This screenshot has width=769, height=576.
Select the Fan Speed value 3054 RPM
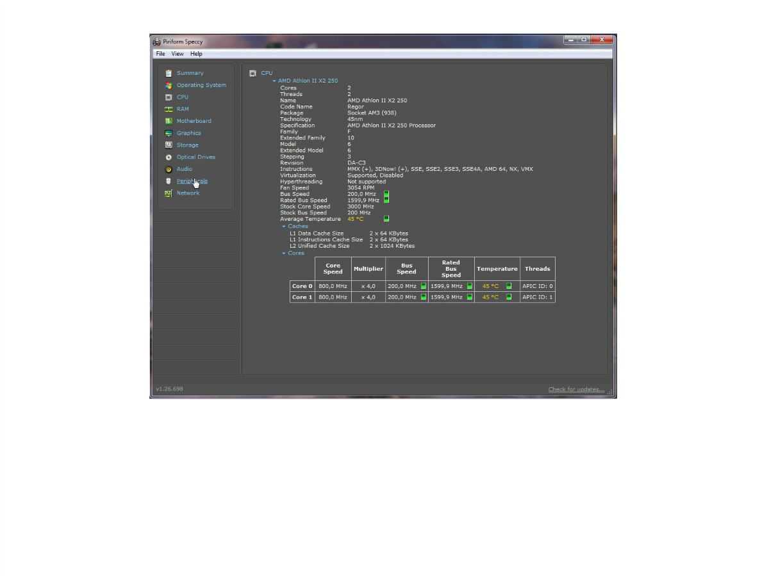pyautogui.click(x=361, y=188)
